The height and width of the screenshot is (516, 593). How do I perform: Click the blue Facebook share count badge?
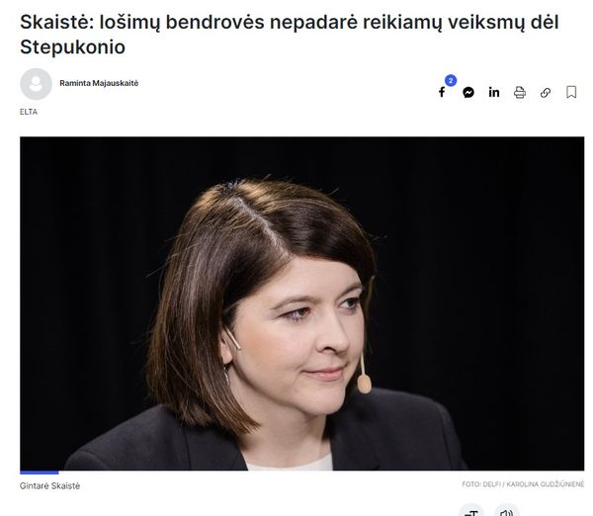click(x=451, y=81)
